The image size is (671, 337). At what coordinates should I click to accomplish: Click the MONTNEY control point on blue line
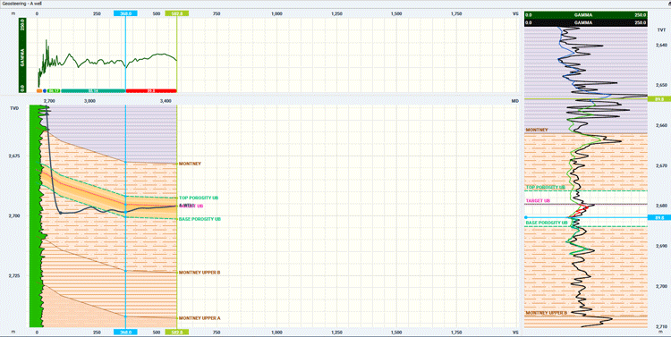(125, 162)
